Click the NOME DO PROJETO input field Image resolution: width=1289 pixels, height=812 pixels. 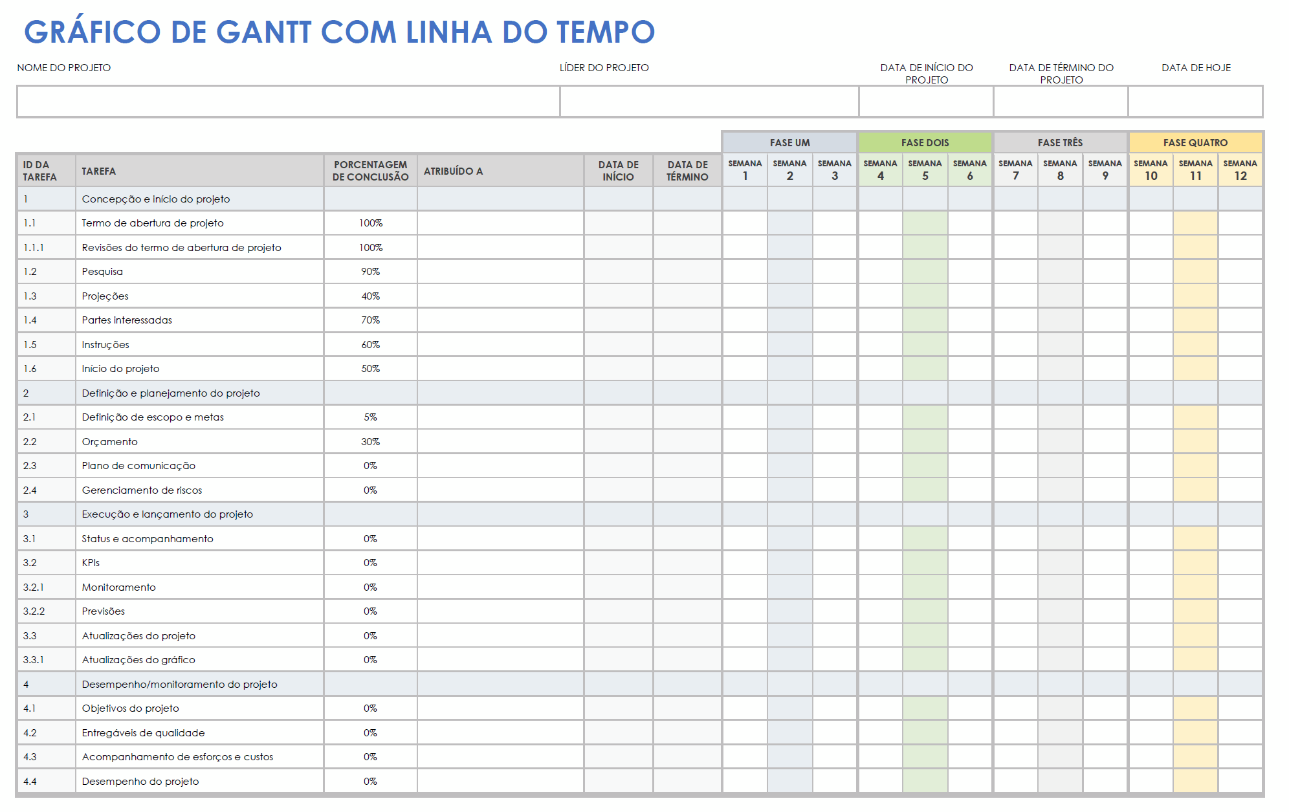coord(289,102)
